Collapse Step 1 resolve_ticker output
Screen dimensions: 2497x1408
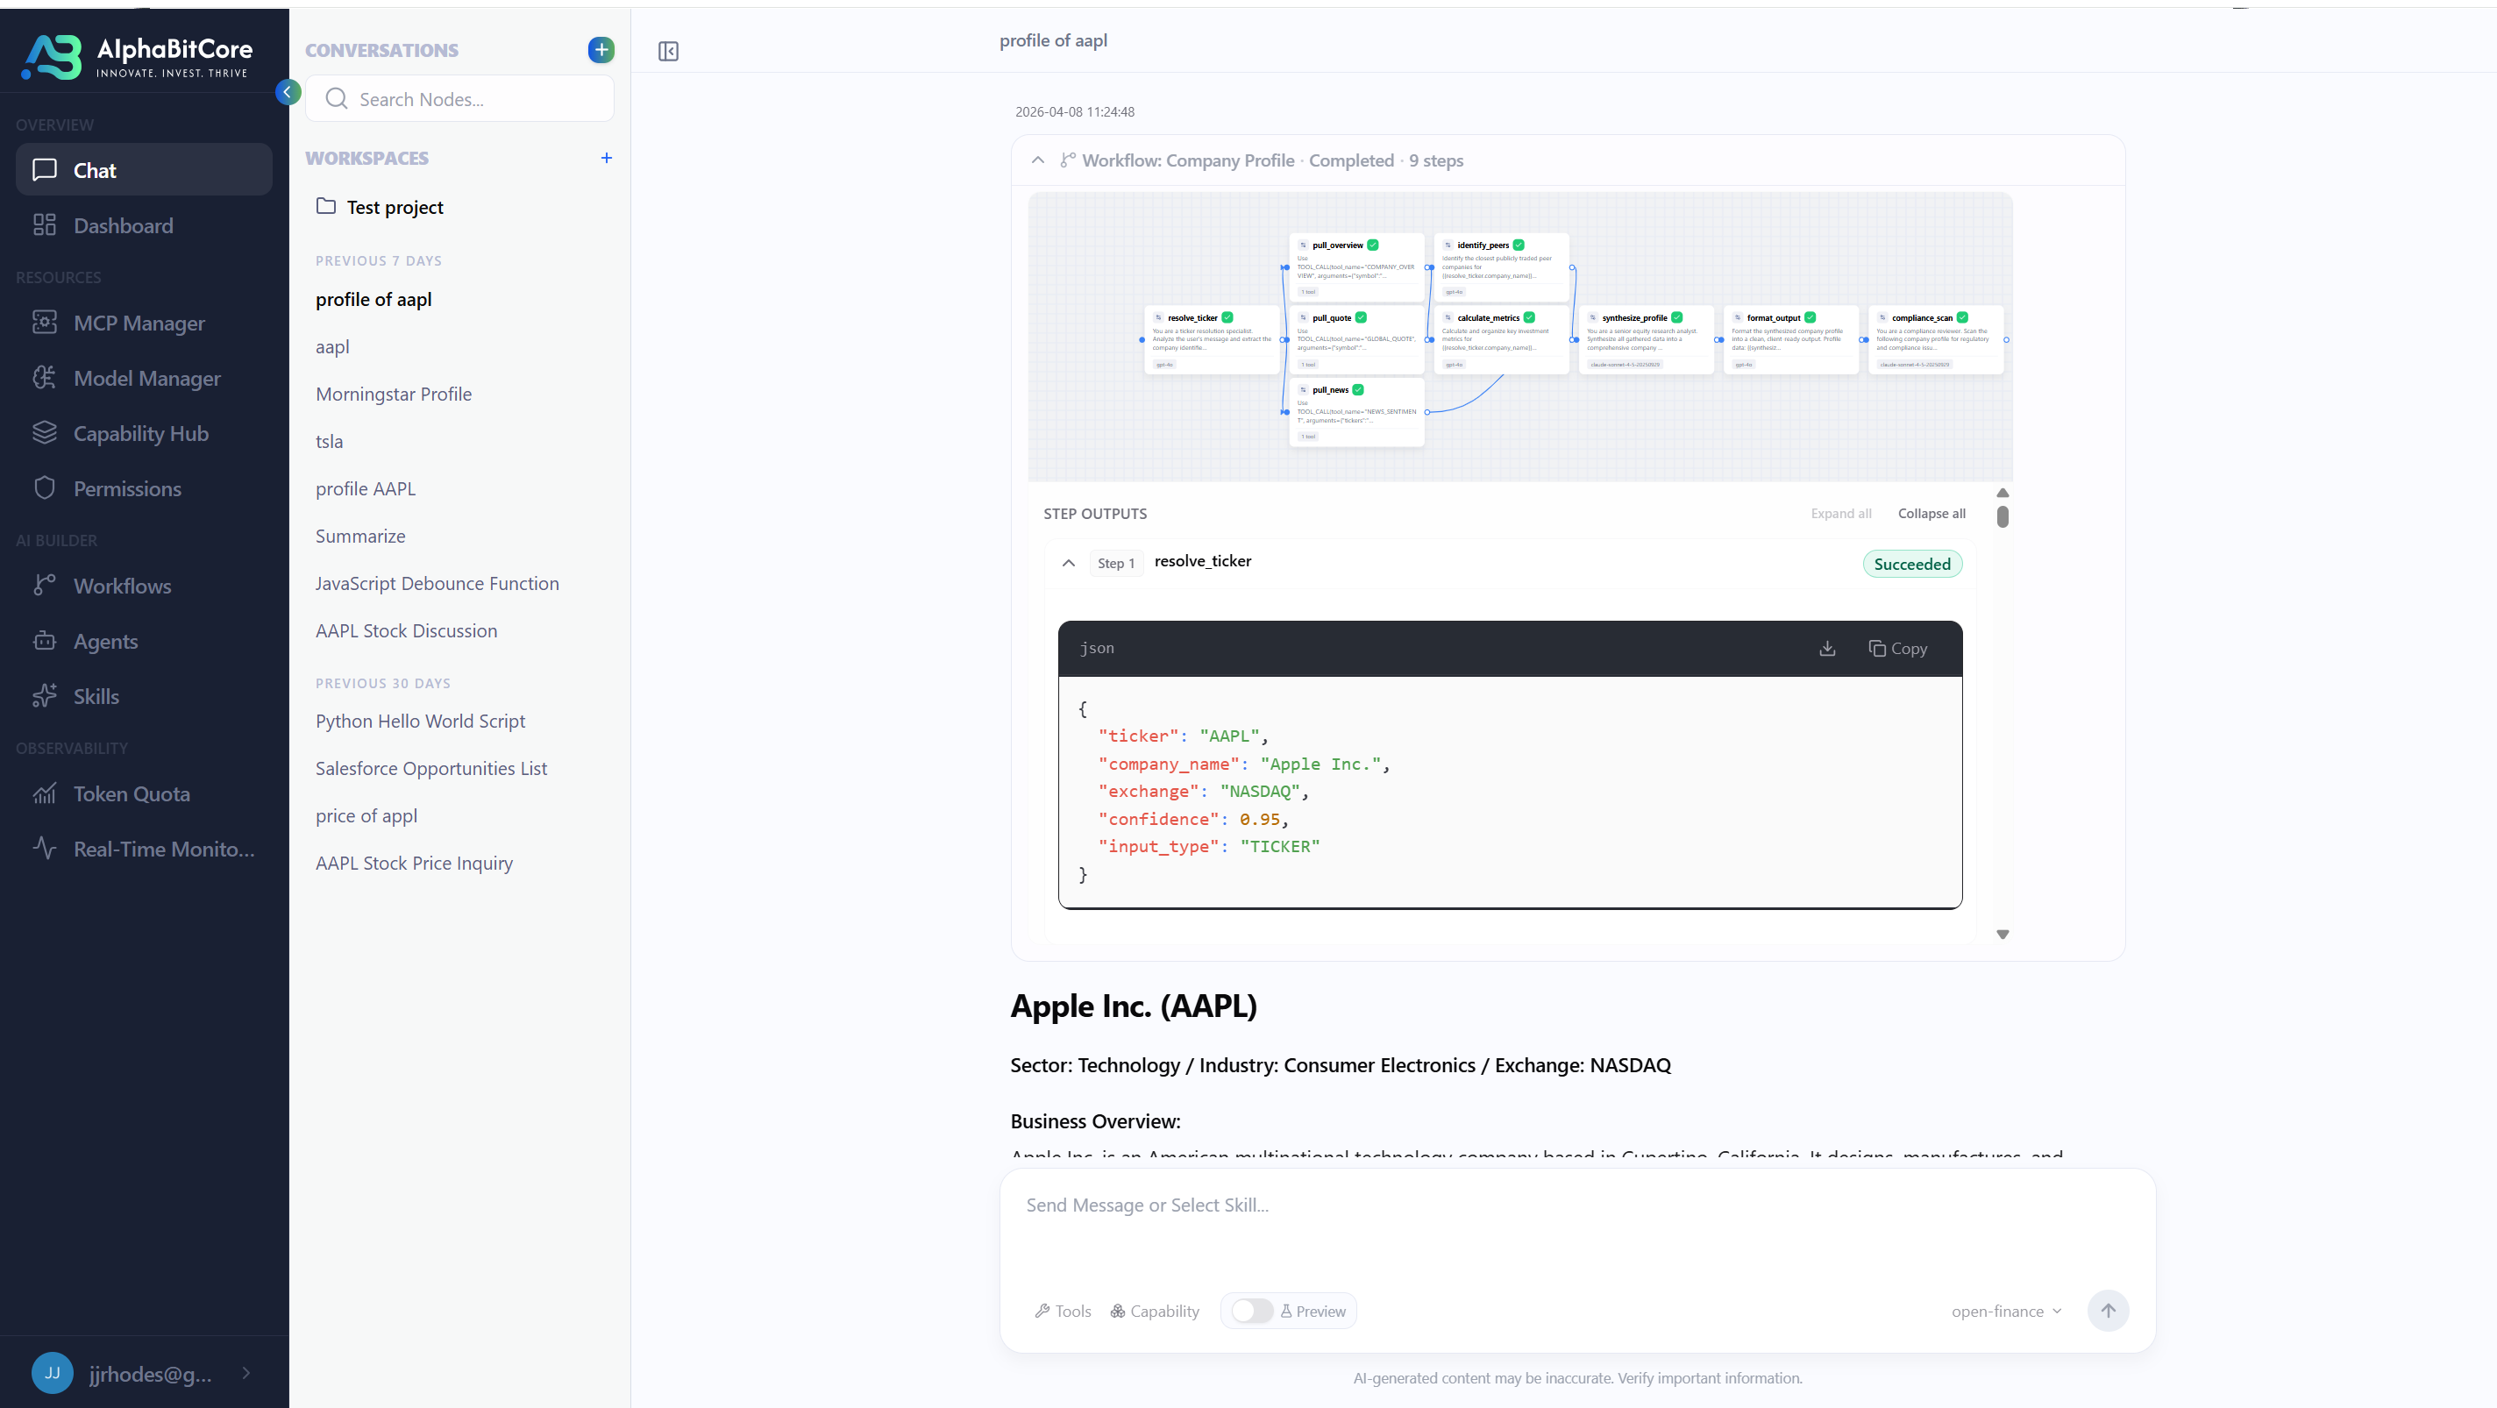click(x=1068, y=563)
